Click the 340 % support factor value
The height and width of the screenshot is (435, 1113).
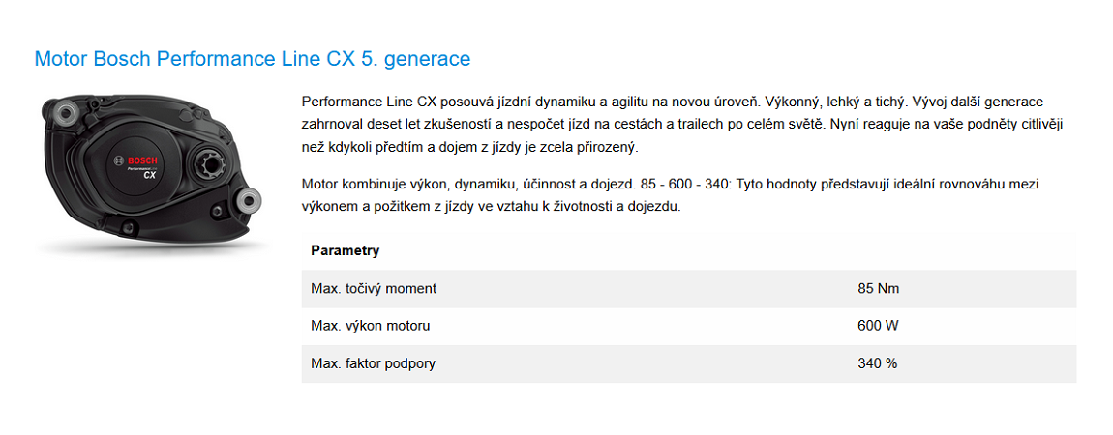pos(878,363)
